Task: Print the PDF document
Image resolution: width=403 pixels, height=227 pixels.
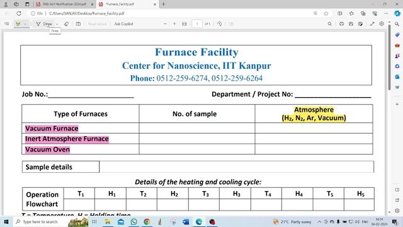Action: point(341,24)
